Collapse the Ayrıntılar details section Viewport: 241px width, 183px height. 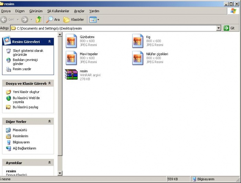(x=50, y=163)
